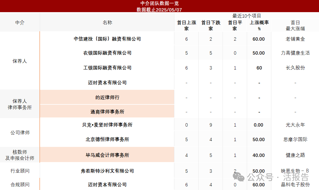Click 思摩尔国际 in the 首日最大涨幅 column

(x=295, y=139)
